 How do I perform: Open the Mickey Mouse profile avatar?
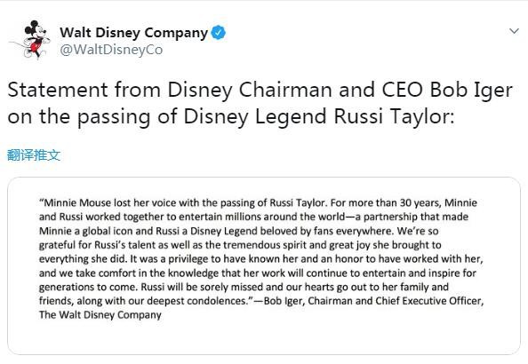tap(30, 40)
